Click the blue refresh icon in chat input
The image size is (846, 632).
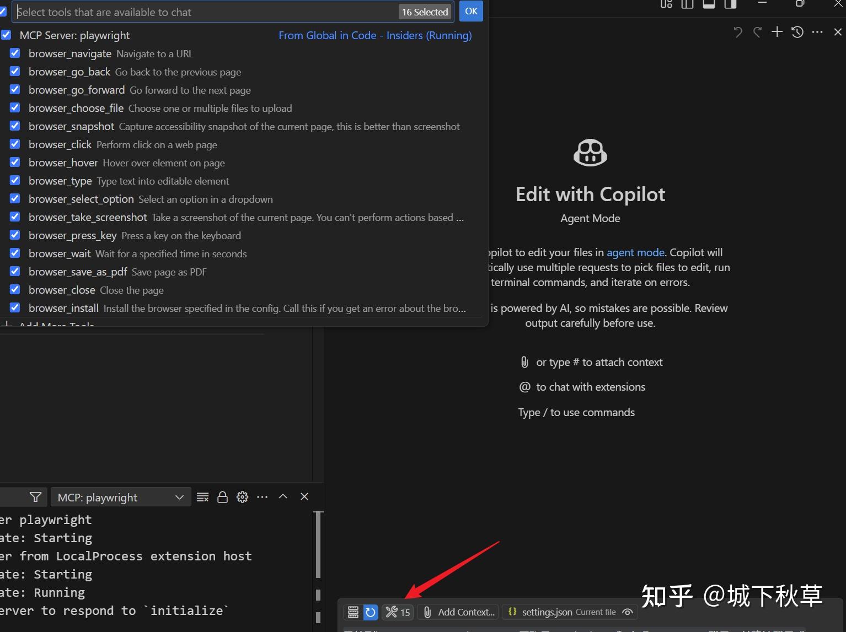[370, 612]
